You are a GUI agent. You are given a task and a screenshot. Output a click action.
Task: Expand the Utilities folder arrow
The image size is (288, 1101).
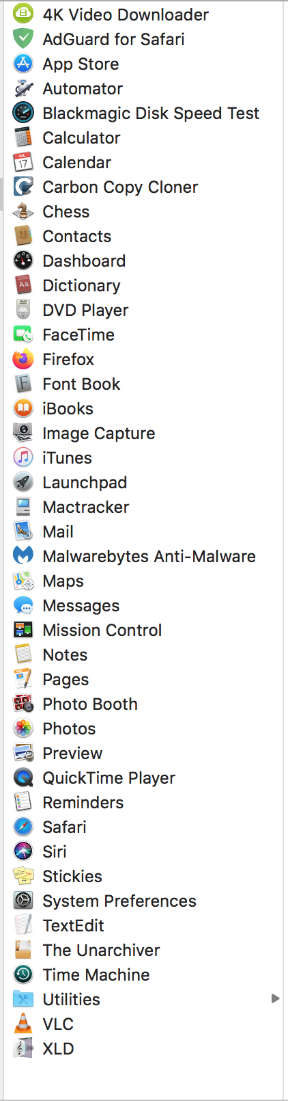click(x=276, y=998)
